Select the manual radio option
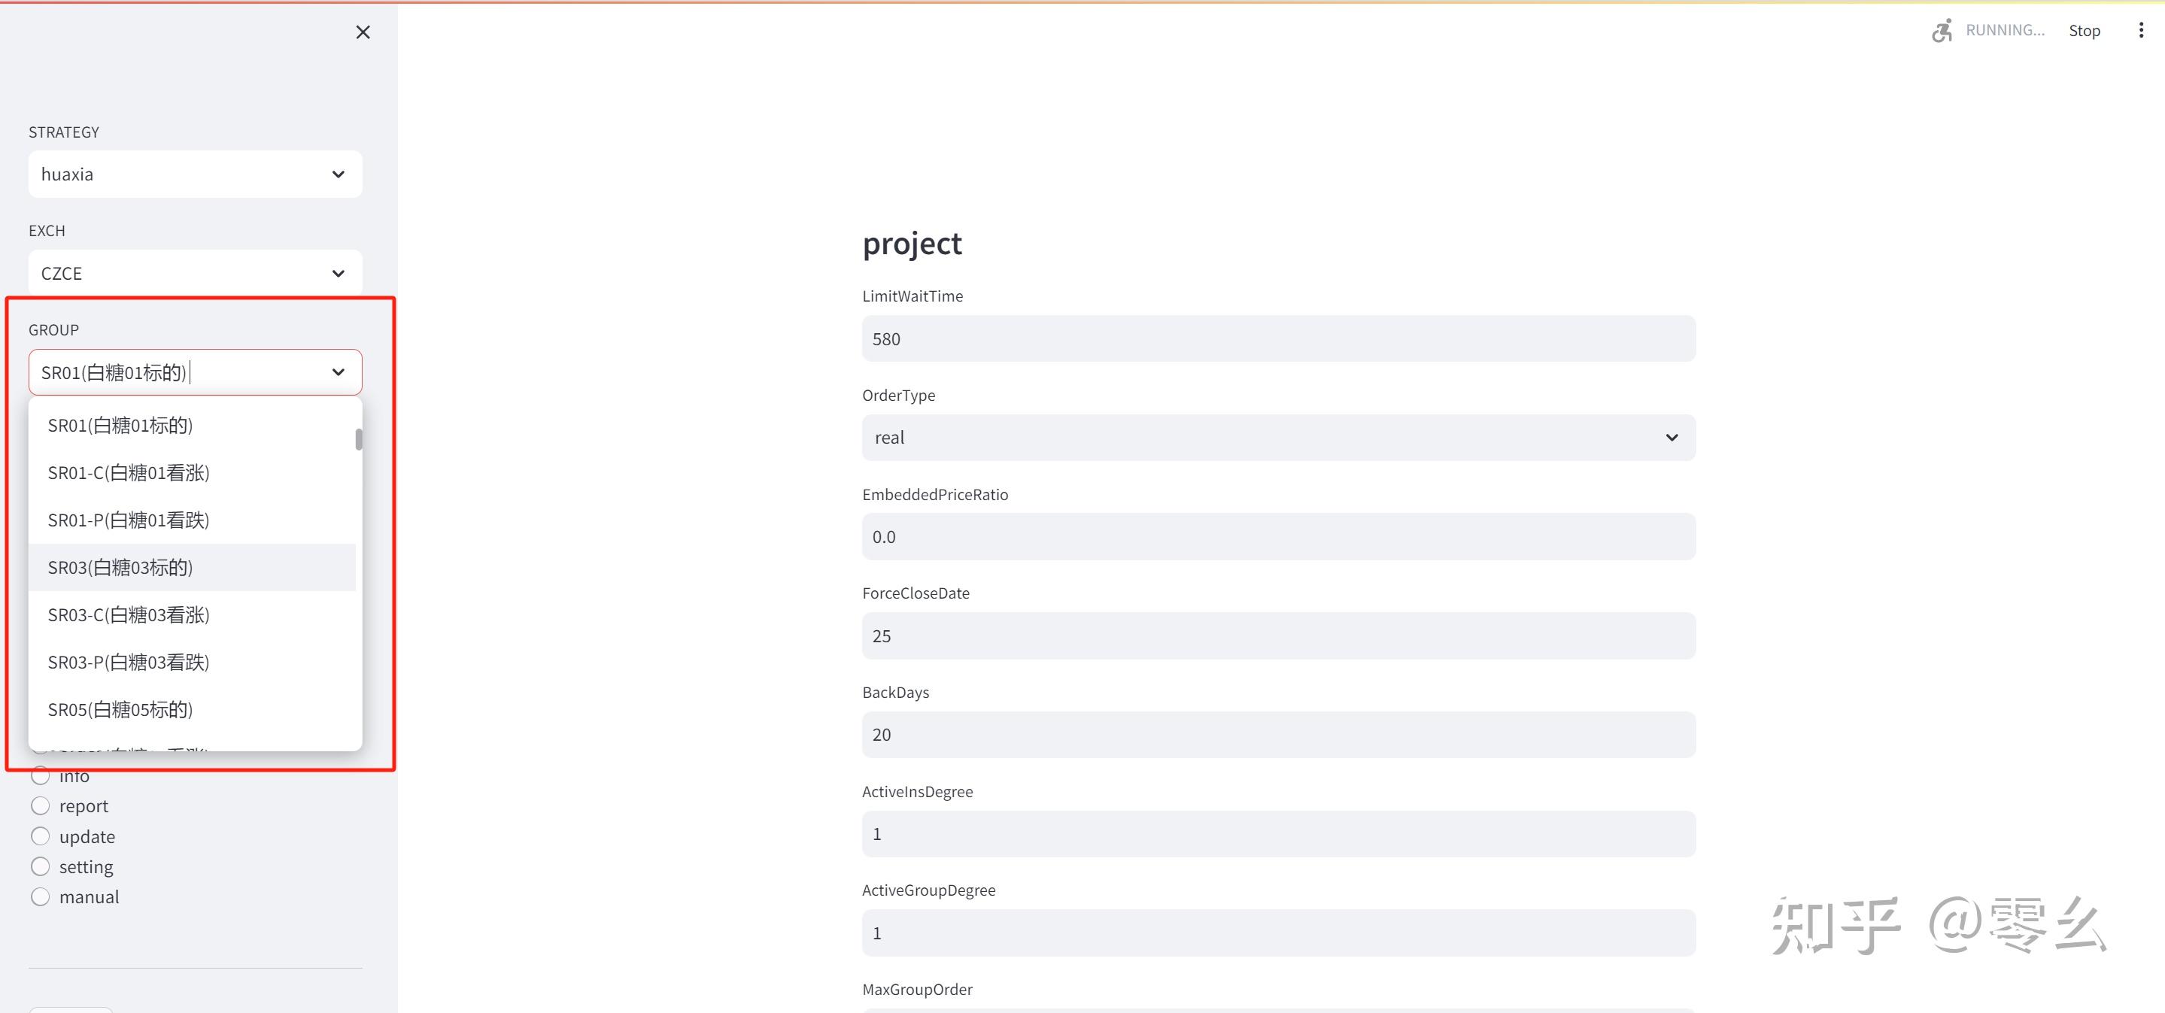This screenshot has height=1013, width=2165. click(41, 896)
